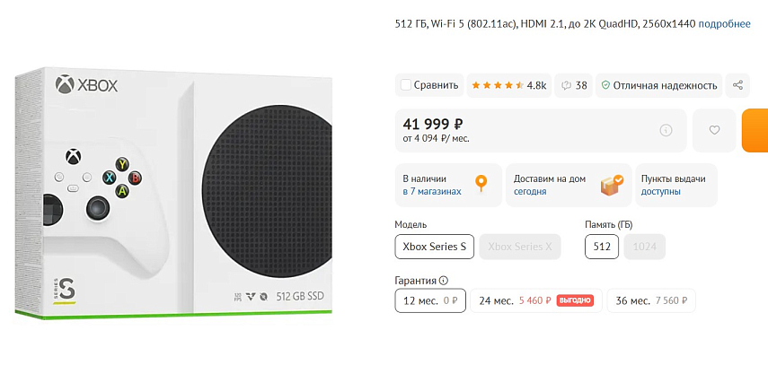Click the share icon
Image resolution: width=768 pixels, height=365 pixels.
(x=738, y=85)
